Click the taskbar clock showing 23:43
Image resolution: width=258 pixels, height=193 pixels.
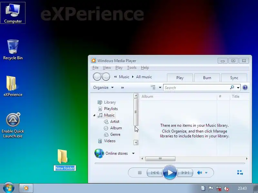pos(242,188)
